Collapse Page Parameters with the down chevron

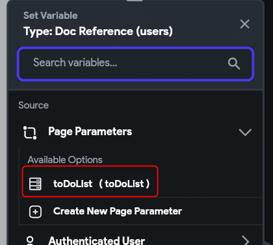[245, 132]
